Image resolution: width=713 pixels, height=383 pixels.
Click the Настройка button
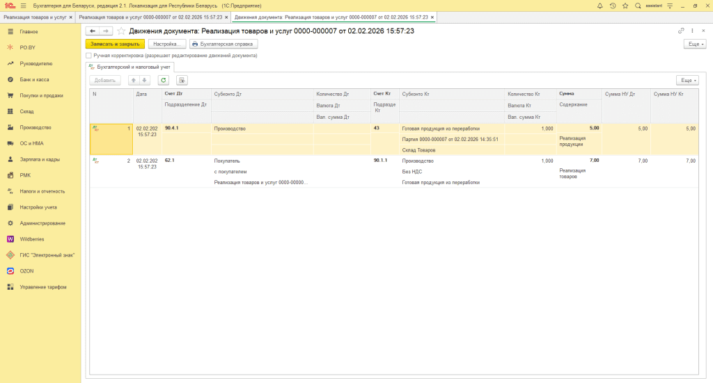[x=167, y=44]
